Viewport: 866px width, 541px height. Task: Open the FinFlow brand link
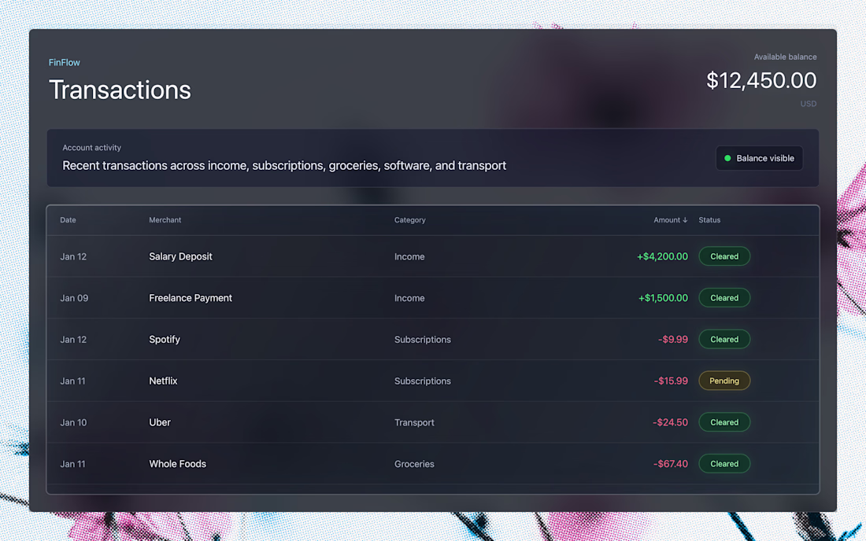[64, 62]
